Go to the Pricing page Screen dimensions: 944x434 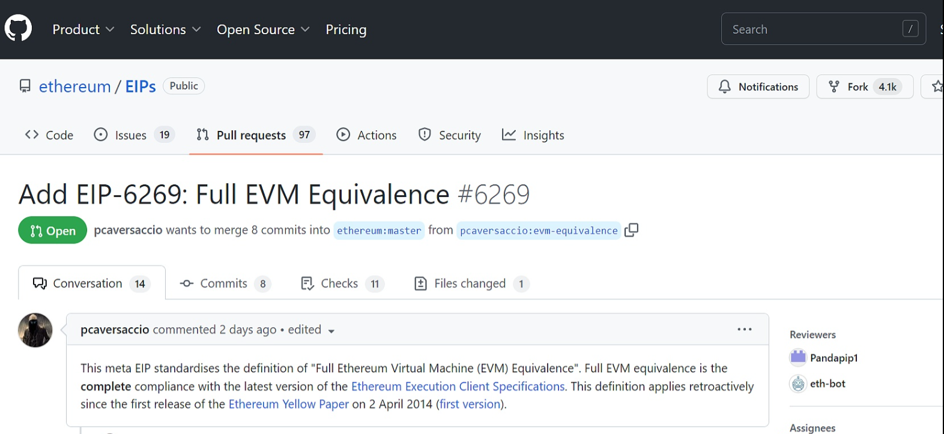pyautogui.click(x=346, y=29)
